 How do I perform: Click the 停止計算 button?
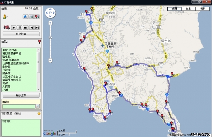(x=21, y=34)
